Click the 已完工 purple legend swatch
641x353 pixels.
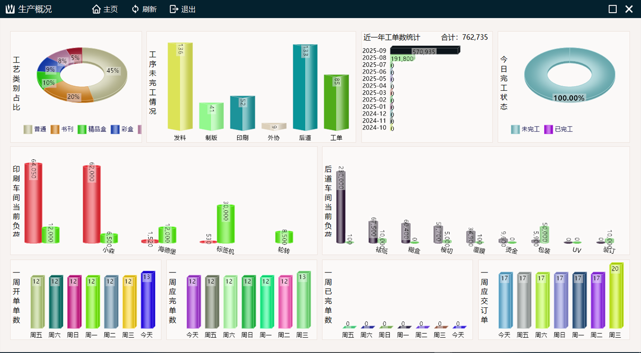(548, 129)
